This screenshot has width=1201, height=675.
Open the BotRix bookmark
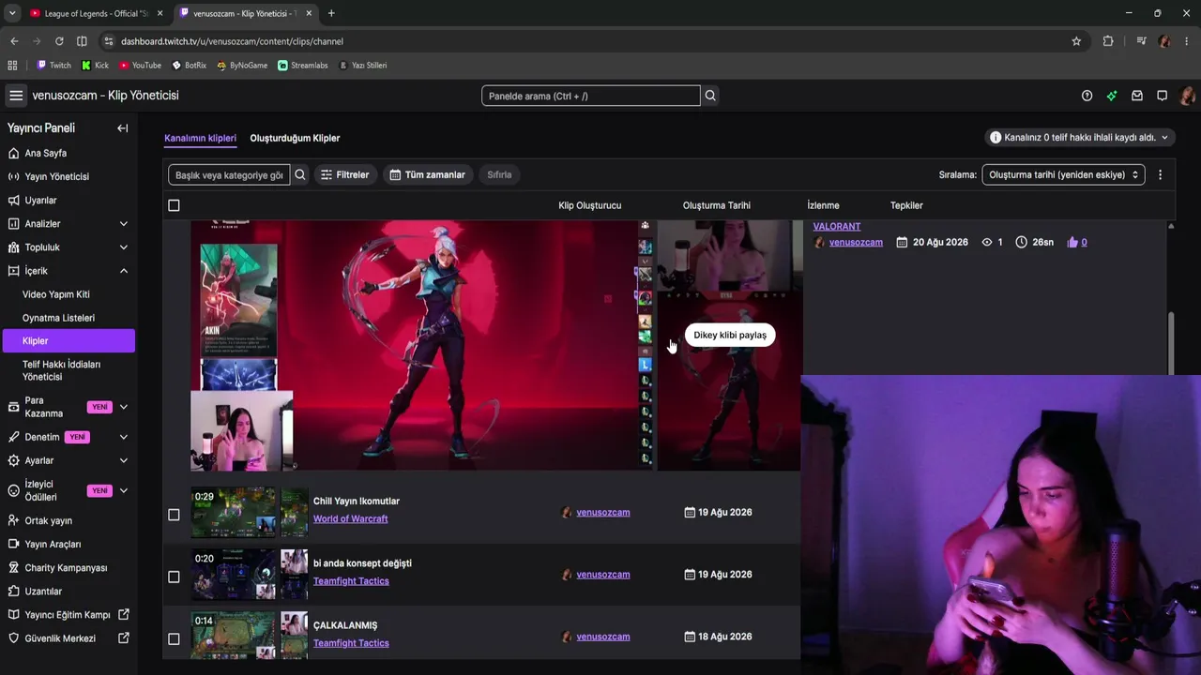(189, 66)
